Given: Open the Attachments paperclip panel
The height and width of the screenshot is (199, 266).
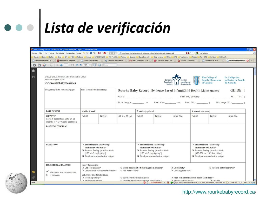Looking at the screenshot, I should (34, 177).
